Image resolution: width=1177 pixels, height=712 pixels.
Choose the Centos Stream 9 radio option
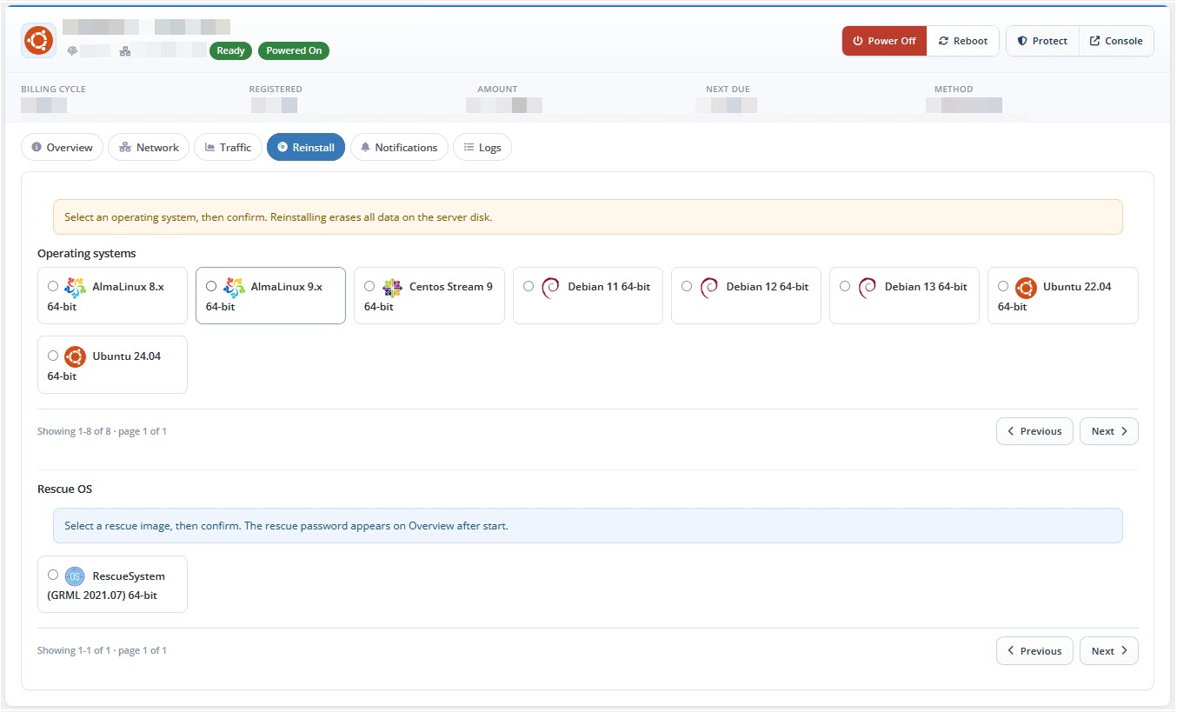point(369,286)
